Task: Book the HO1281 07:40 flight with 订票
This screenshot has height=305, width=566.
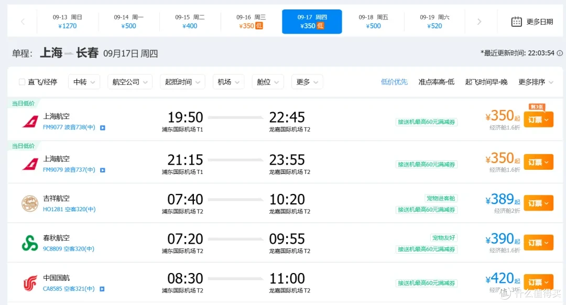Action: tap(538, 203)
